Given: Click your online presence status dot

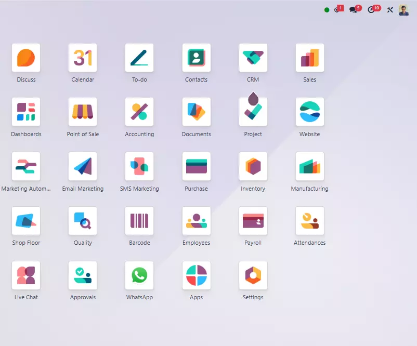Looking at the screenshot, I should (x=327, y=9).
